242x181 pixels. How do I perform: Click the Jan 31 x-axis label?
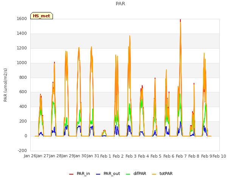[93, 156]
